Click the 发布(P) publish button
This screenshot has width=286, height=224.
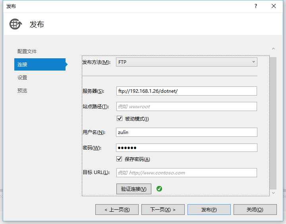coord(209,210)
